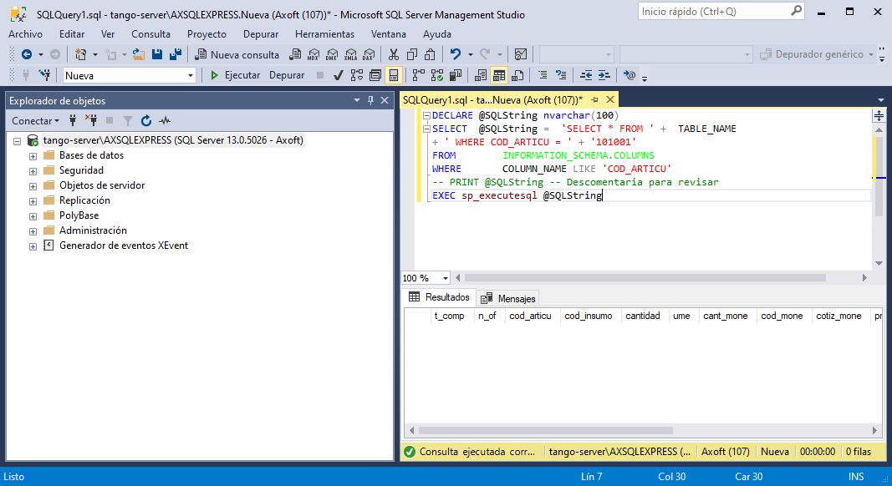Expand the PolyBase node
Viewport: 892px width, 486px height.
tap(33, 216)
